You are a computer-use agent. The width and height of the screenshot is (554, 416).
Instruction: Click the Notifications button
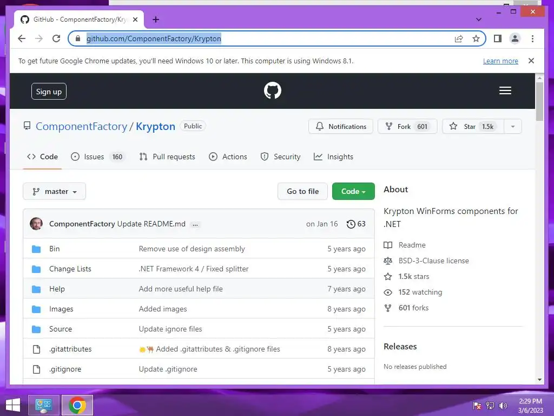[341, 127]
